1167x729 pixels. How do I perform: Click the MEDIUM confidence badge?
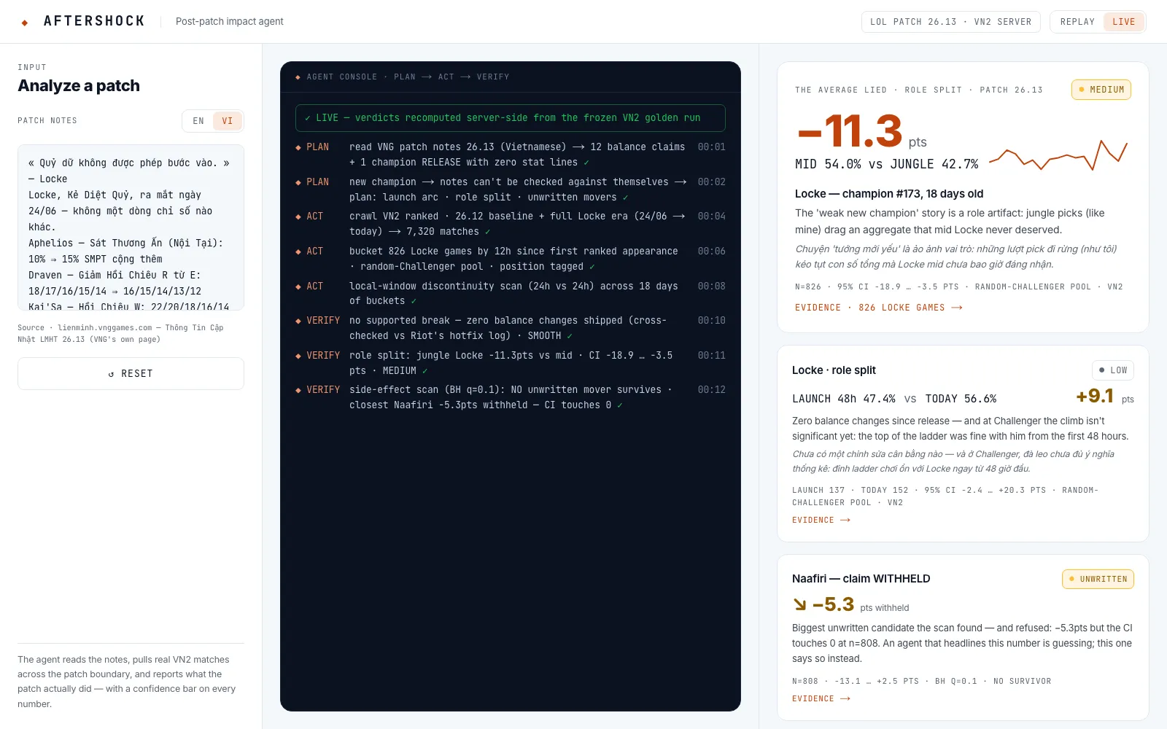click(1101, 90)
